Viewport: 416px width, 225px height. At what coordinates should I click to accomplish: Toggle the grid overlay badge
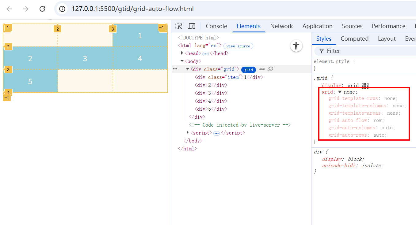248,70
